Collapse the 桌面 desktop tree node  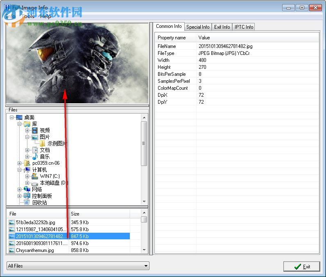coord(11,118)
